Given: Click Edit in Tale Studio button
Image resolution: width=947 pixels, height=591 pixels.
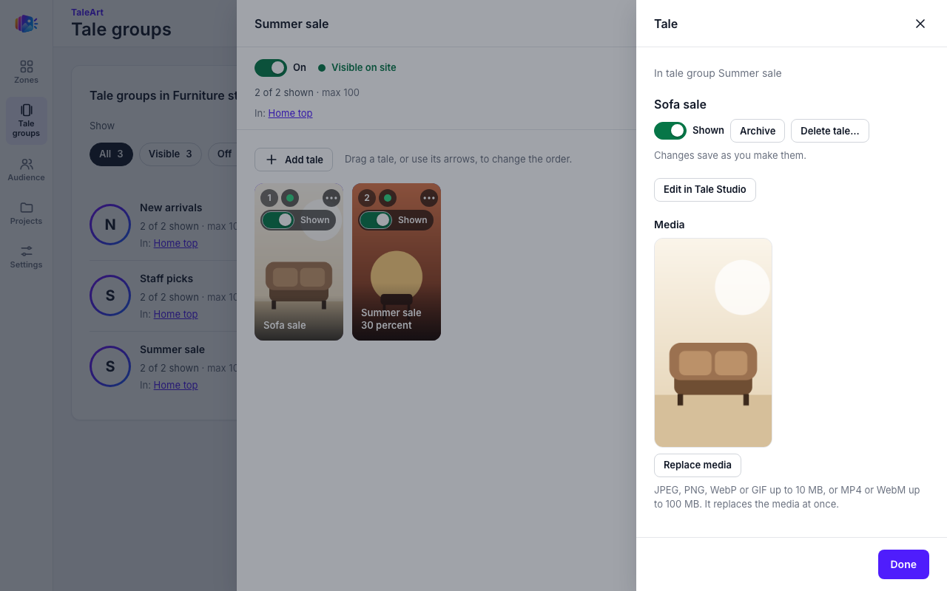Looking at the screenshot, I should pyautogui.click(x=705, y=190).
